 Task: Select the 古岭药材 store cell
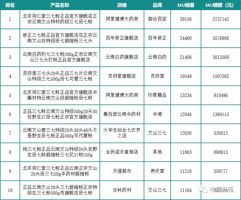[122, 190]
